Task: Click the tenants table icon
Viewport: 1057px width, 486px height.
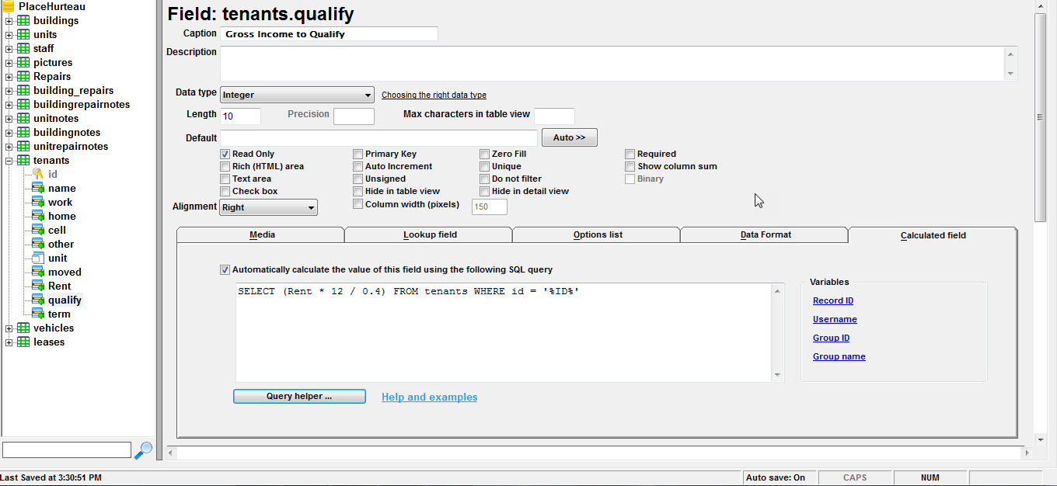Action: [23, 161]
